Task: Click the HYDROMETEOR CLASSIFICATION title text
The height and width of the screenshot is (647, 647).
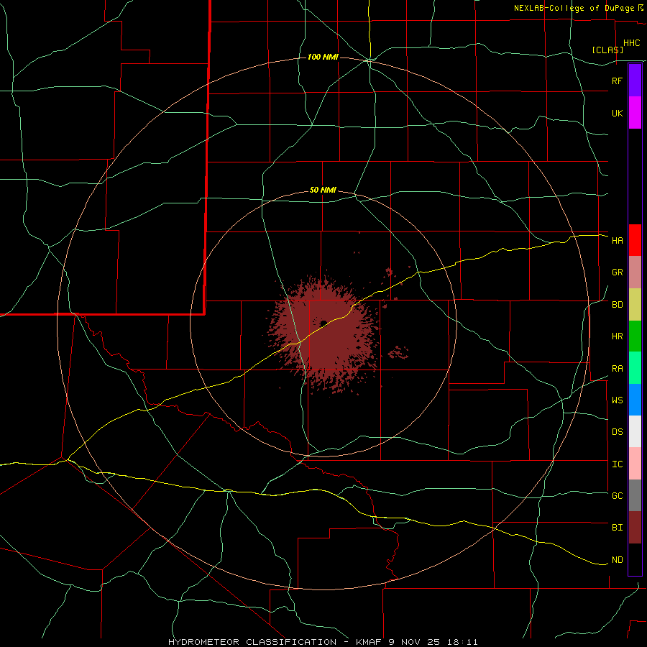Action: 252,642
